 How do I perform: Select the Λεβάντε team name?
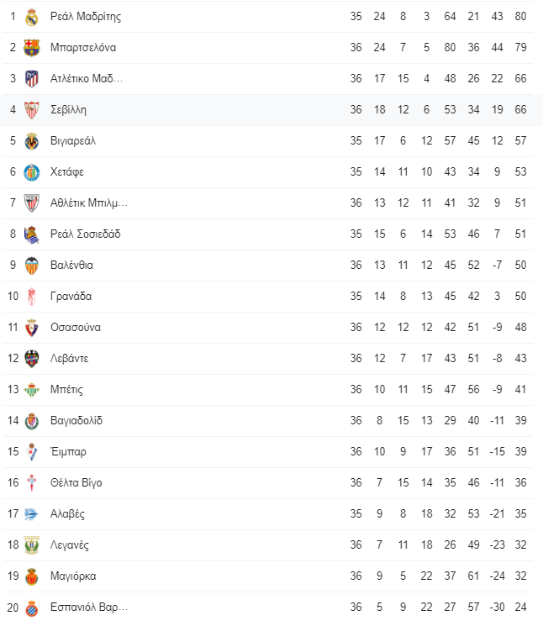69,359
